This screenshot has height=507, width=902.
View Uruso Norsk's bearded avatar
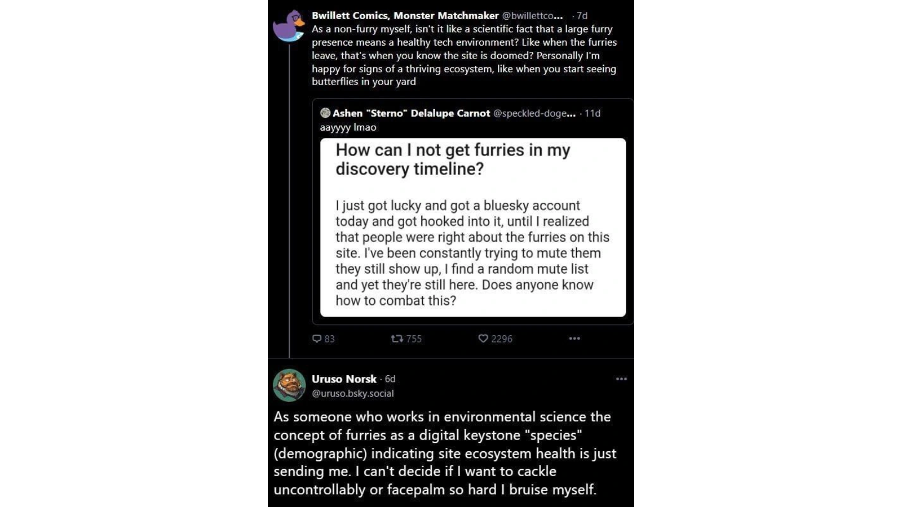pos(289,385)
